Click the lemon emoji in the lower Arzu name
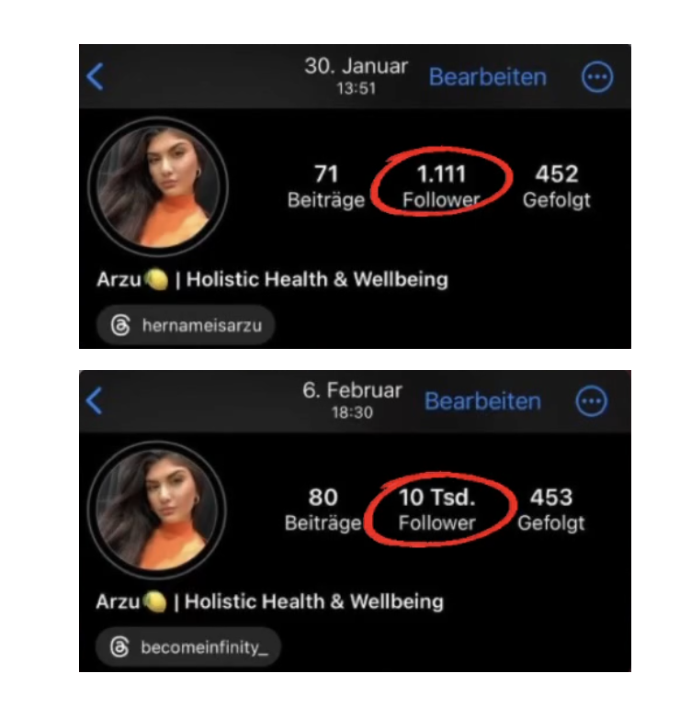The image size is (691, 707). pyautogui.click(x=154, y=602)
